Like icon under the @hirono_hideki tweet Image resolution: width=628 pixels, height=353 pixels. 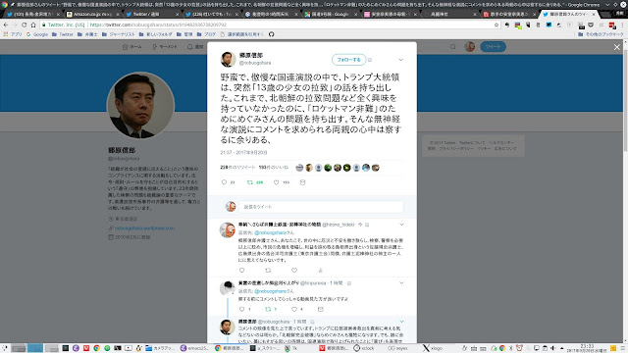[x=294, y=271]
